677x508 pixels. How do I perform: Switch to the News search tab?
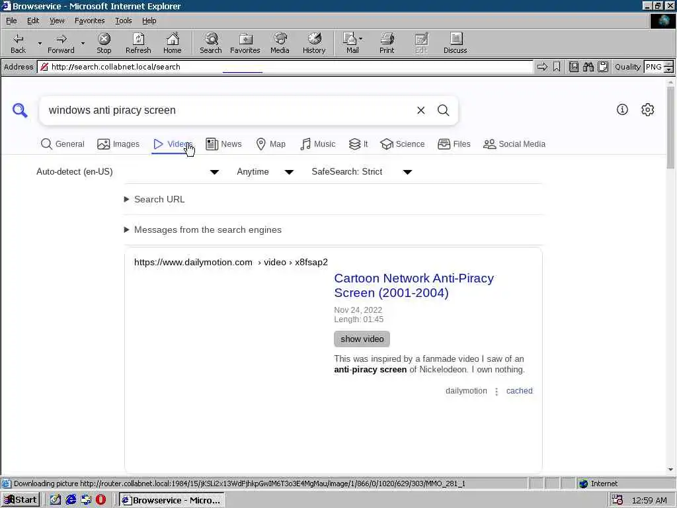pos(223,144)
